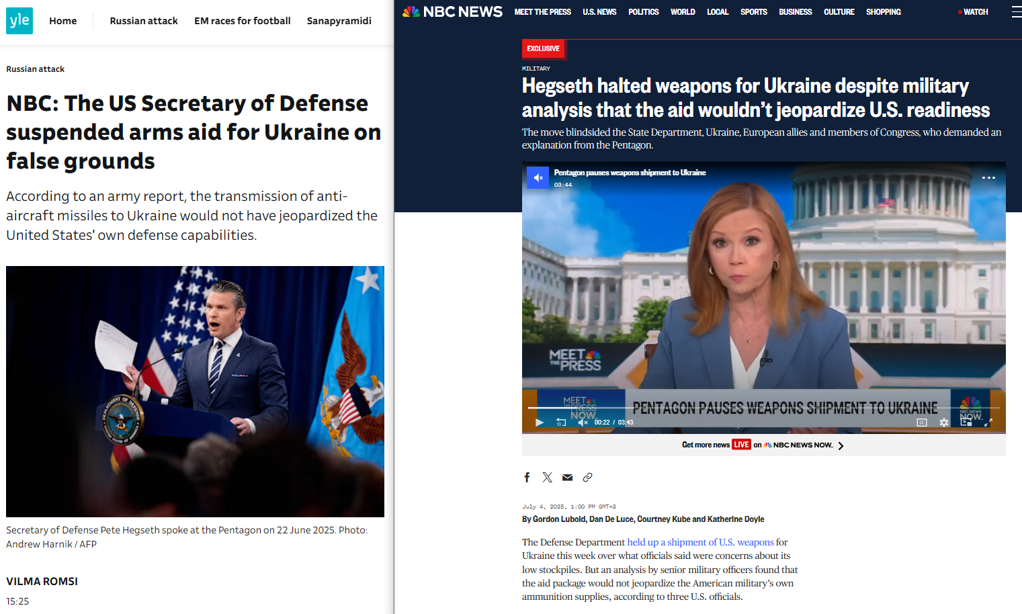Switch the video to fullscreen

[988, 423]
